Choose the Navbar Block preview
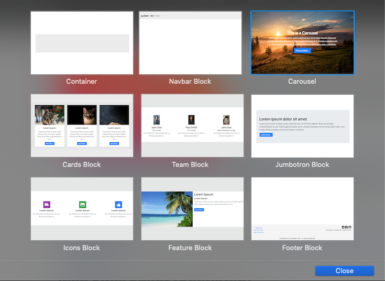This screenshot has width=385, height=281. pyautogui.click(x=191, y=43)
